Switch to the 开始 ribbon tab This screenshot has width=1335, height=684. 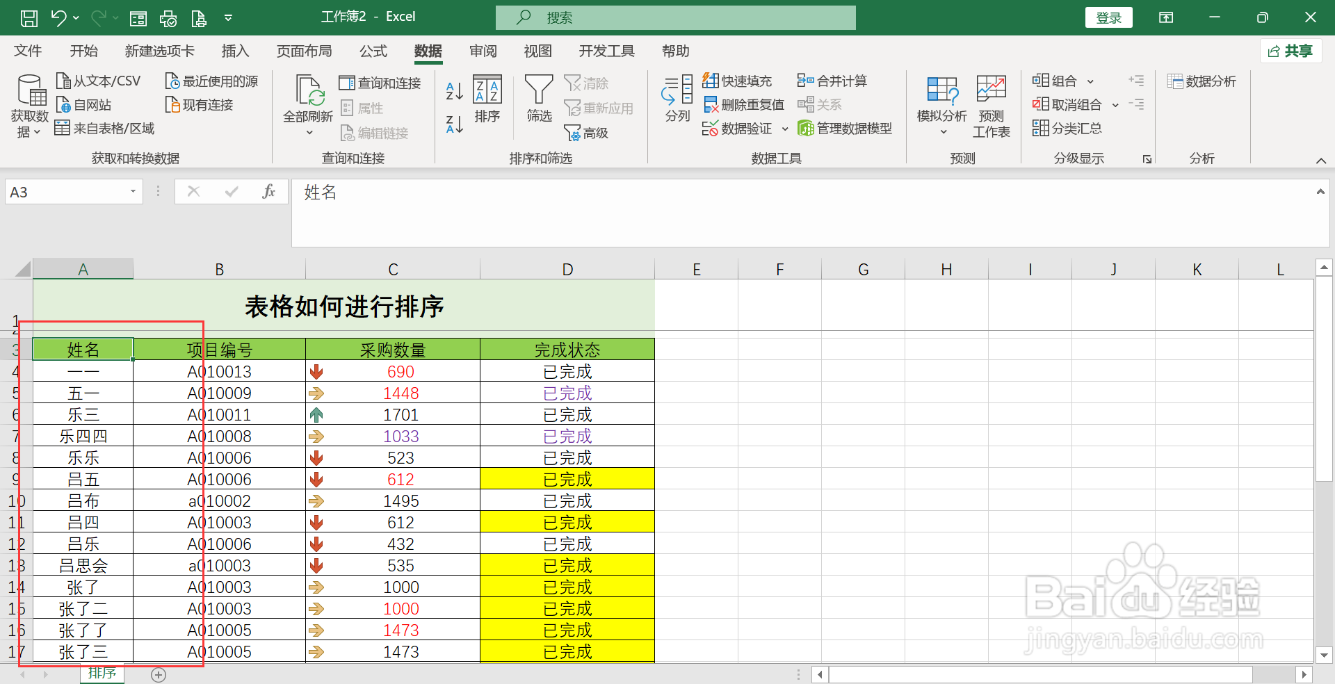pos(83,51)
